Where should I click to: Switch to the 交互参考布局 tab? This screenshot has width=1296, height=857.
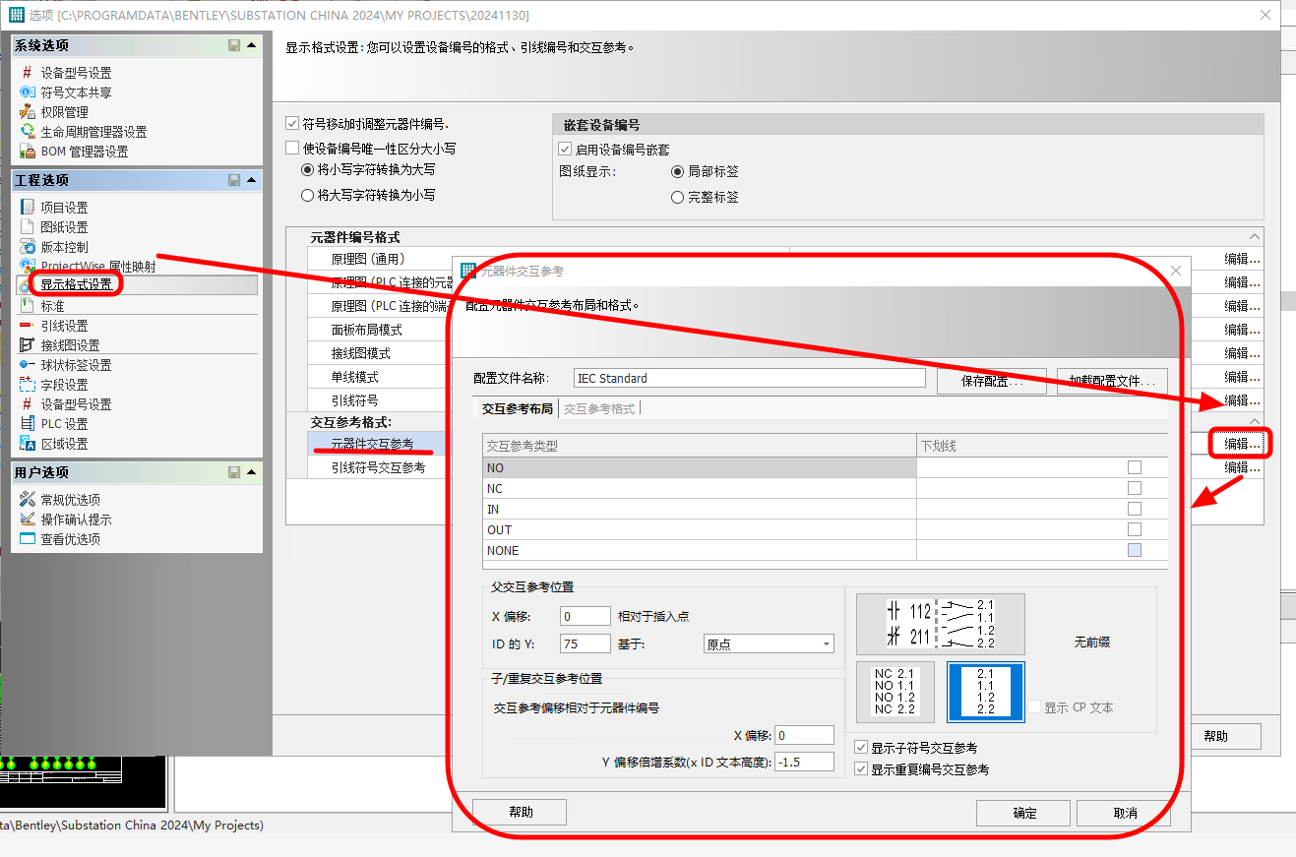(x=517, y=408)
